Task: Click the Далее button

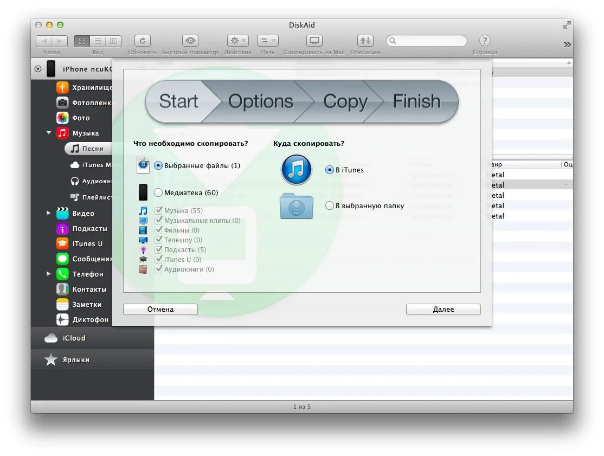Action: coord(444,309)
